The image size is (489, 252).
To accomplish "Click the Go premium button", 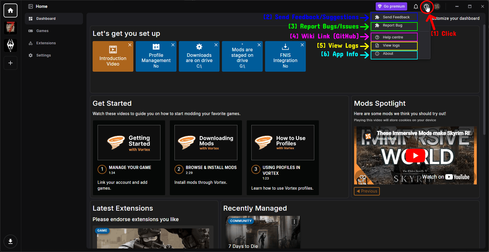I will (391, 6).
